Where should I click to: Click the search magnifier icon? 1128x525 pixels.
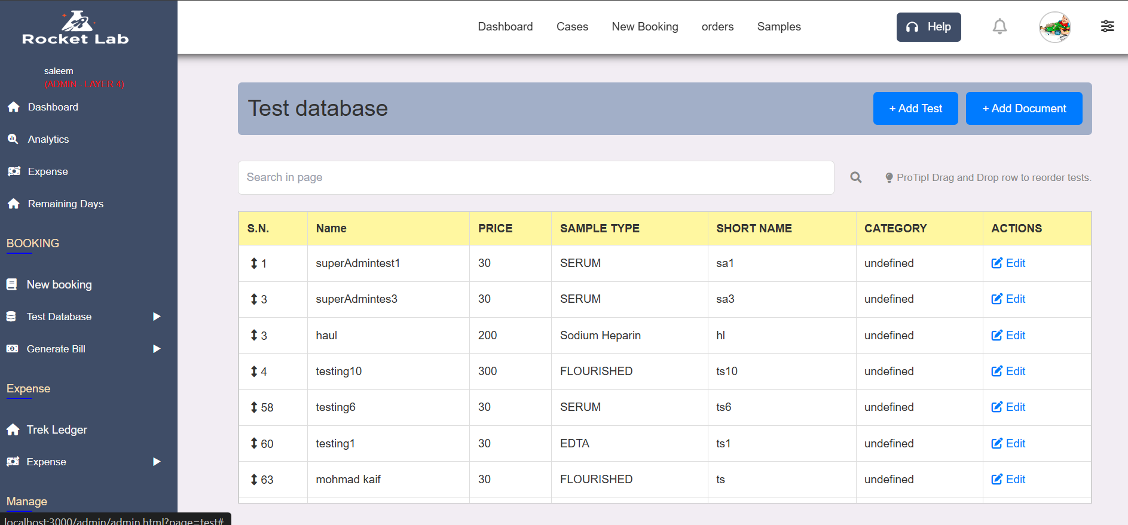point(856,177)
